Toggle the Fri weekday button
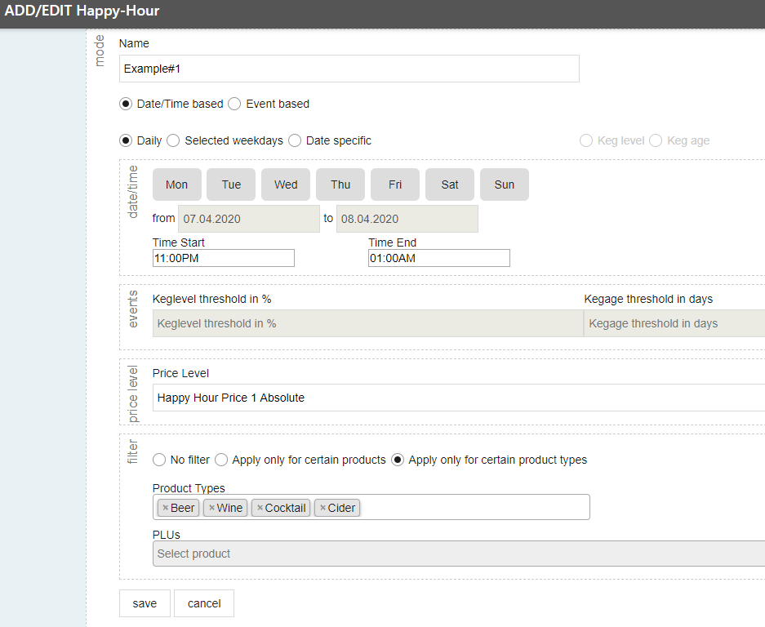This screenshot has width=765, height=627. coord(395,185)
